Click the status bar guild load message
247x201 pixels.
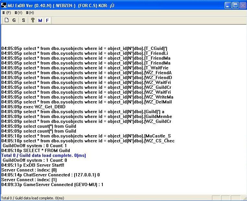pyautogui.click(x=32, y=198)
